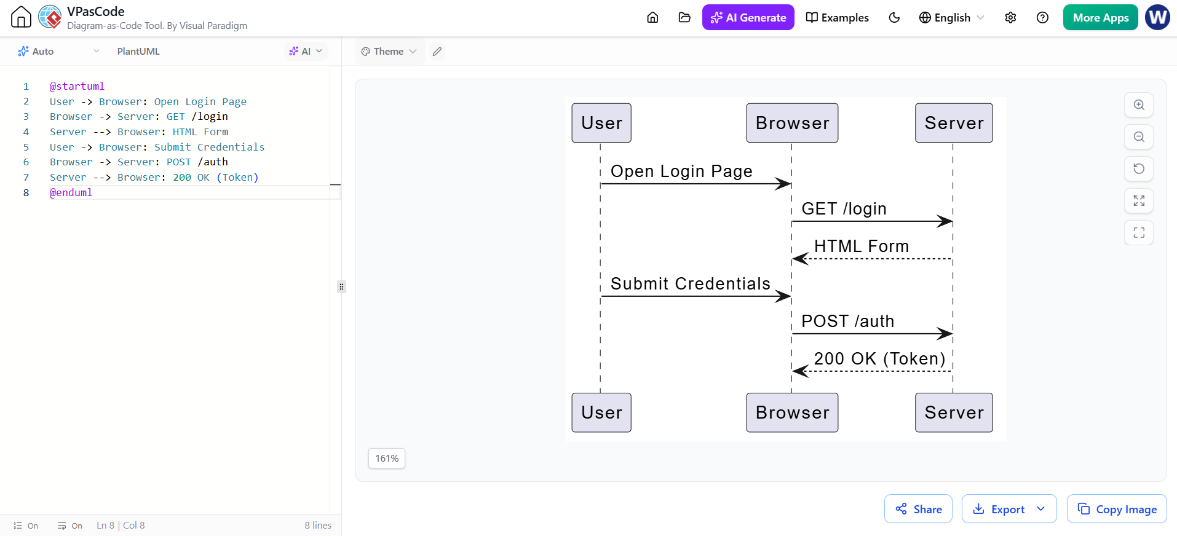Screen dimensions: 1177x536
Task: Click the PlantUML language label
Action: point(138,52)
